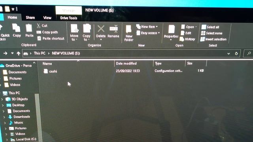Open the Easy access dropdown
Screen dimensions: 253x142
[148, 33]
